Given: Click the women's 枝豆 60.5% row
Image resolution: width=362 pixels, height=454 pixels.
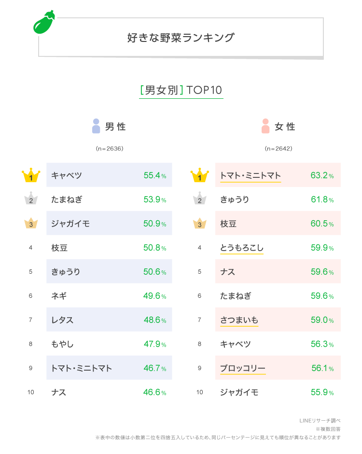Looking at the screenshot, I should 278,224.
